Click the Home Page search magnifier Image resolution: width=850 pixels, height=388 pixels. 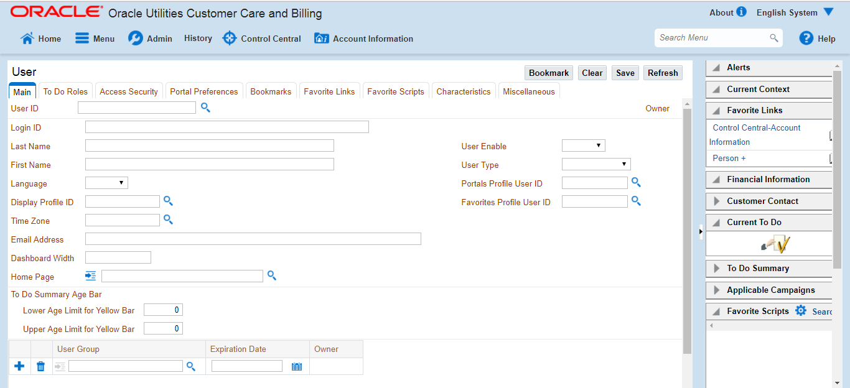(272, 275)
